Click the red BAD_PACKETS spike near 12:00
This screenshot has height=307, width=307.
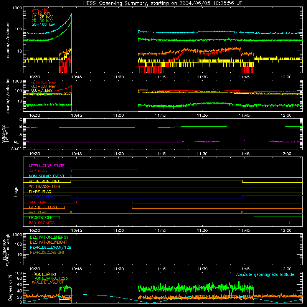[290, 223]
